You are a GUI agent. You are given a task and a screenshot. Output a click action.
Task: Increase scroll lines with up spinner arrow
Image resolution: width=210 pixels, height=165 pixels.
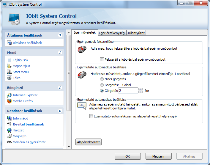pyautogui.click(x=140, y=89)
